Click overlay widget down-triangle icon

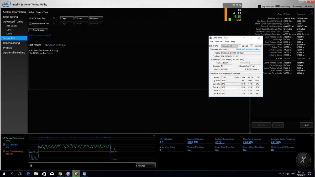237,5
